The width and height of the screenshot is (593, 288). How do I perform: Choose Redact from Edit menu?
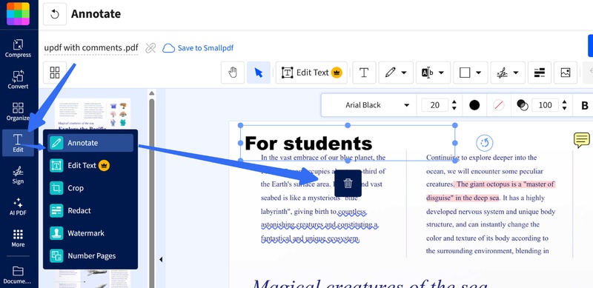(x=90, y=210)
